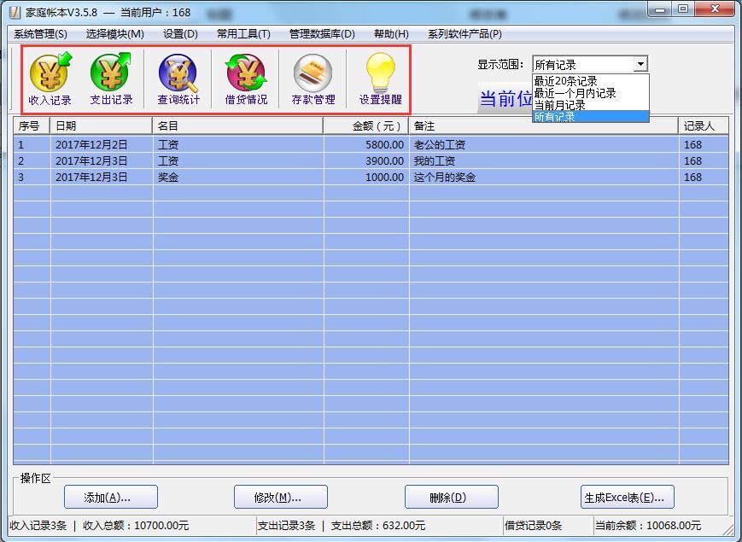
Task: Click the 删除 (Delete) button
Action: pyautogui.click(x=452, y=497)
